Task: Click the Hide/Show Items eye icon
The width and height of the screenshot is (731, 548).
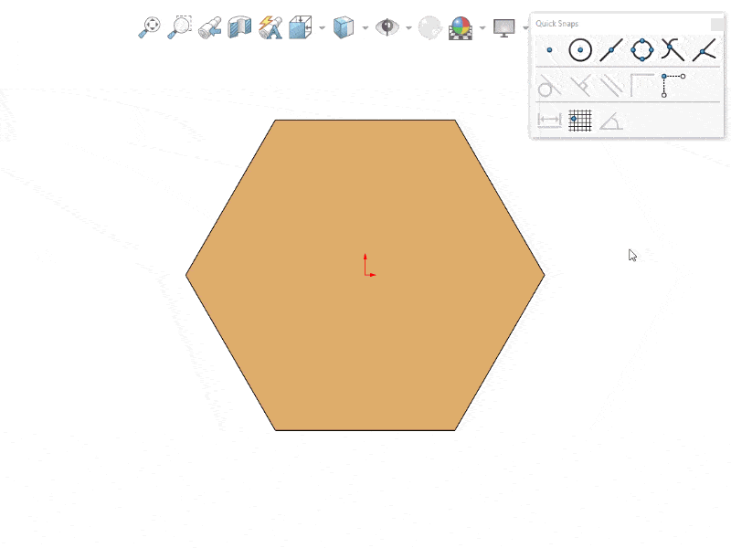Action: point(387,27)
